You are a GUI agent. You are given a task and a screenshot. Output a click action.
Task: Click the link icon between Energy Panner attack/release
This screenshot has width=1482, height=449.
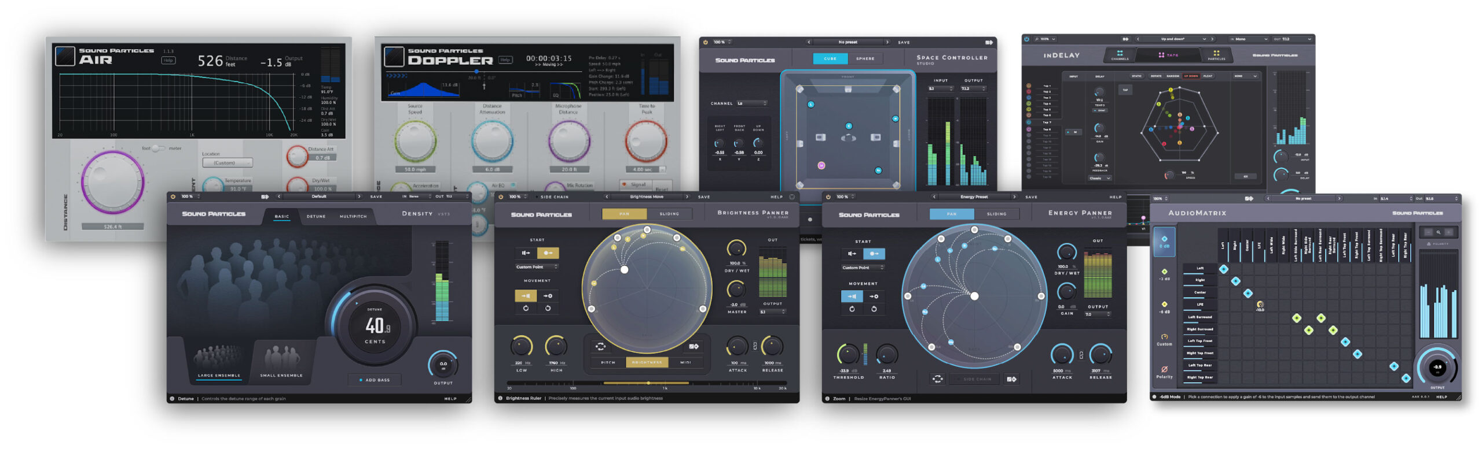[1081, 355]
